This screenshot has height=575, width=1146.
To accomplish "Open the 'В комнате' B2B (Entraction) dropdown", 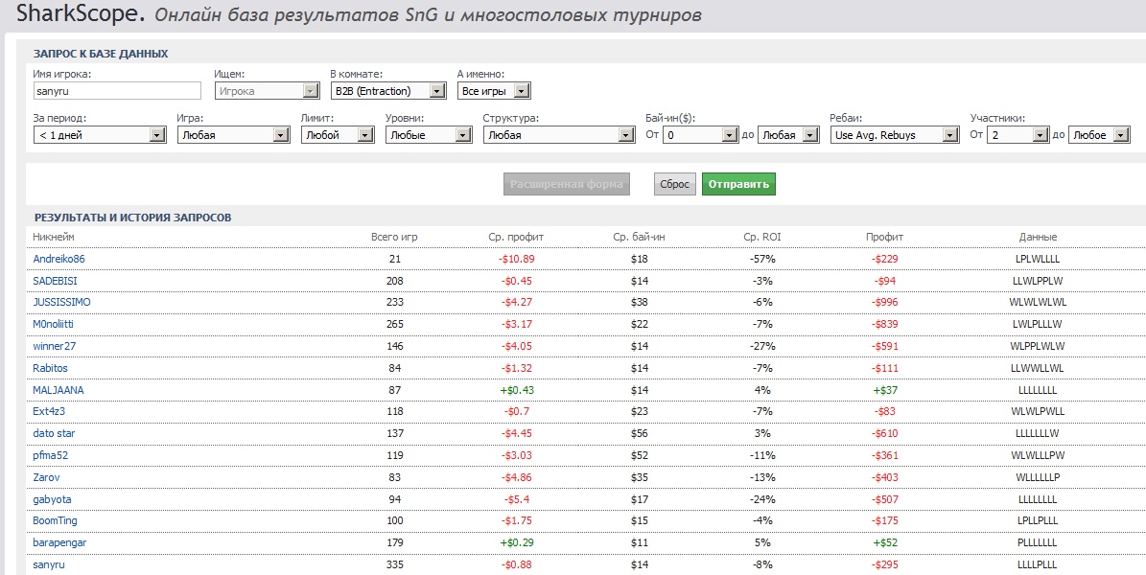I will [x=387, y=91].
